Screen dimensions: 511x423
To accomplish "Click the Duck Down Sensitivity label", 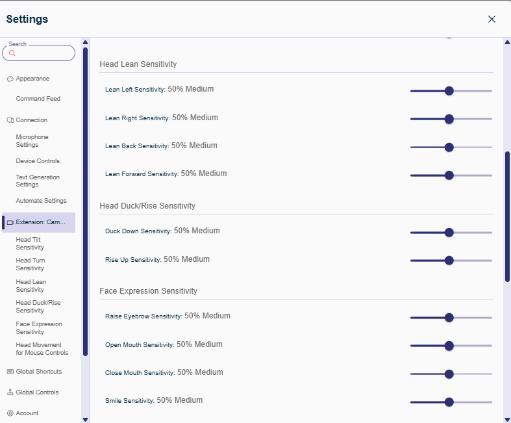I will (138, 231).
